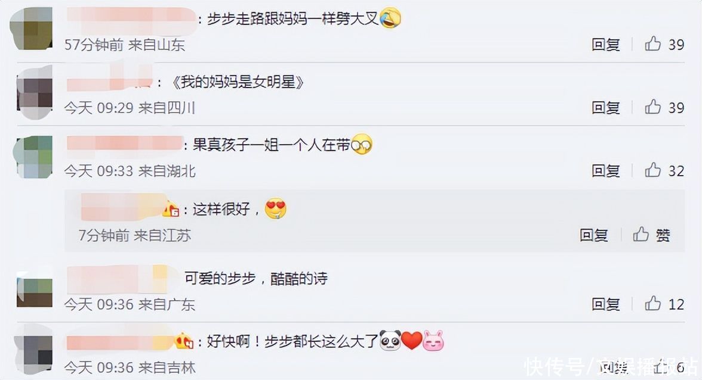Click the pink rabbit emoji in last comment
Screen dimensions: 702x380
coord(433,341)
